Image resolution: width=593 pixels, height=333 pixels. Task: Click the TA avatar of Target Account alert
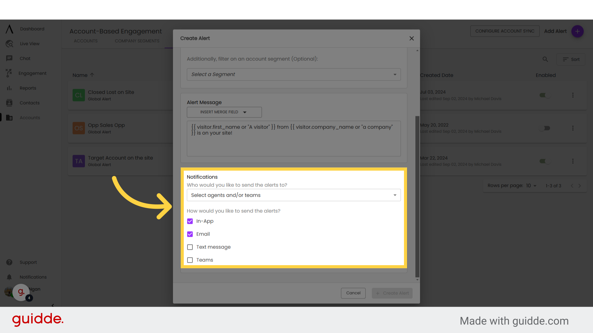[78, 161]
